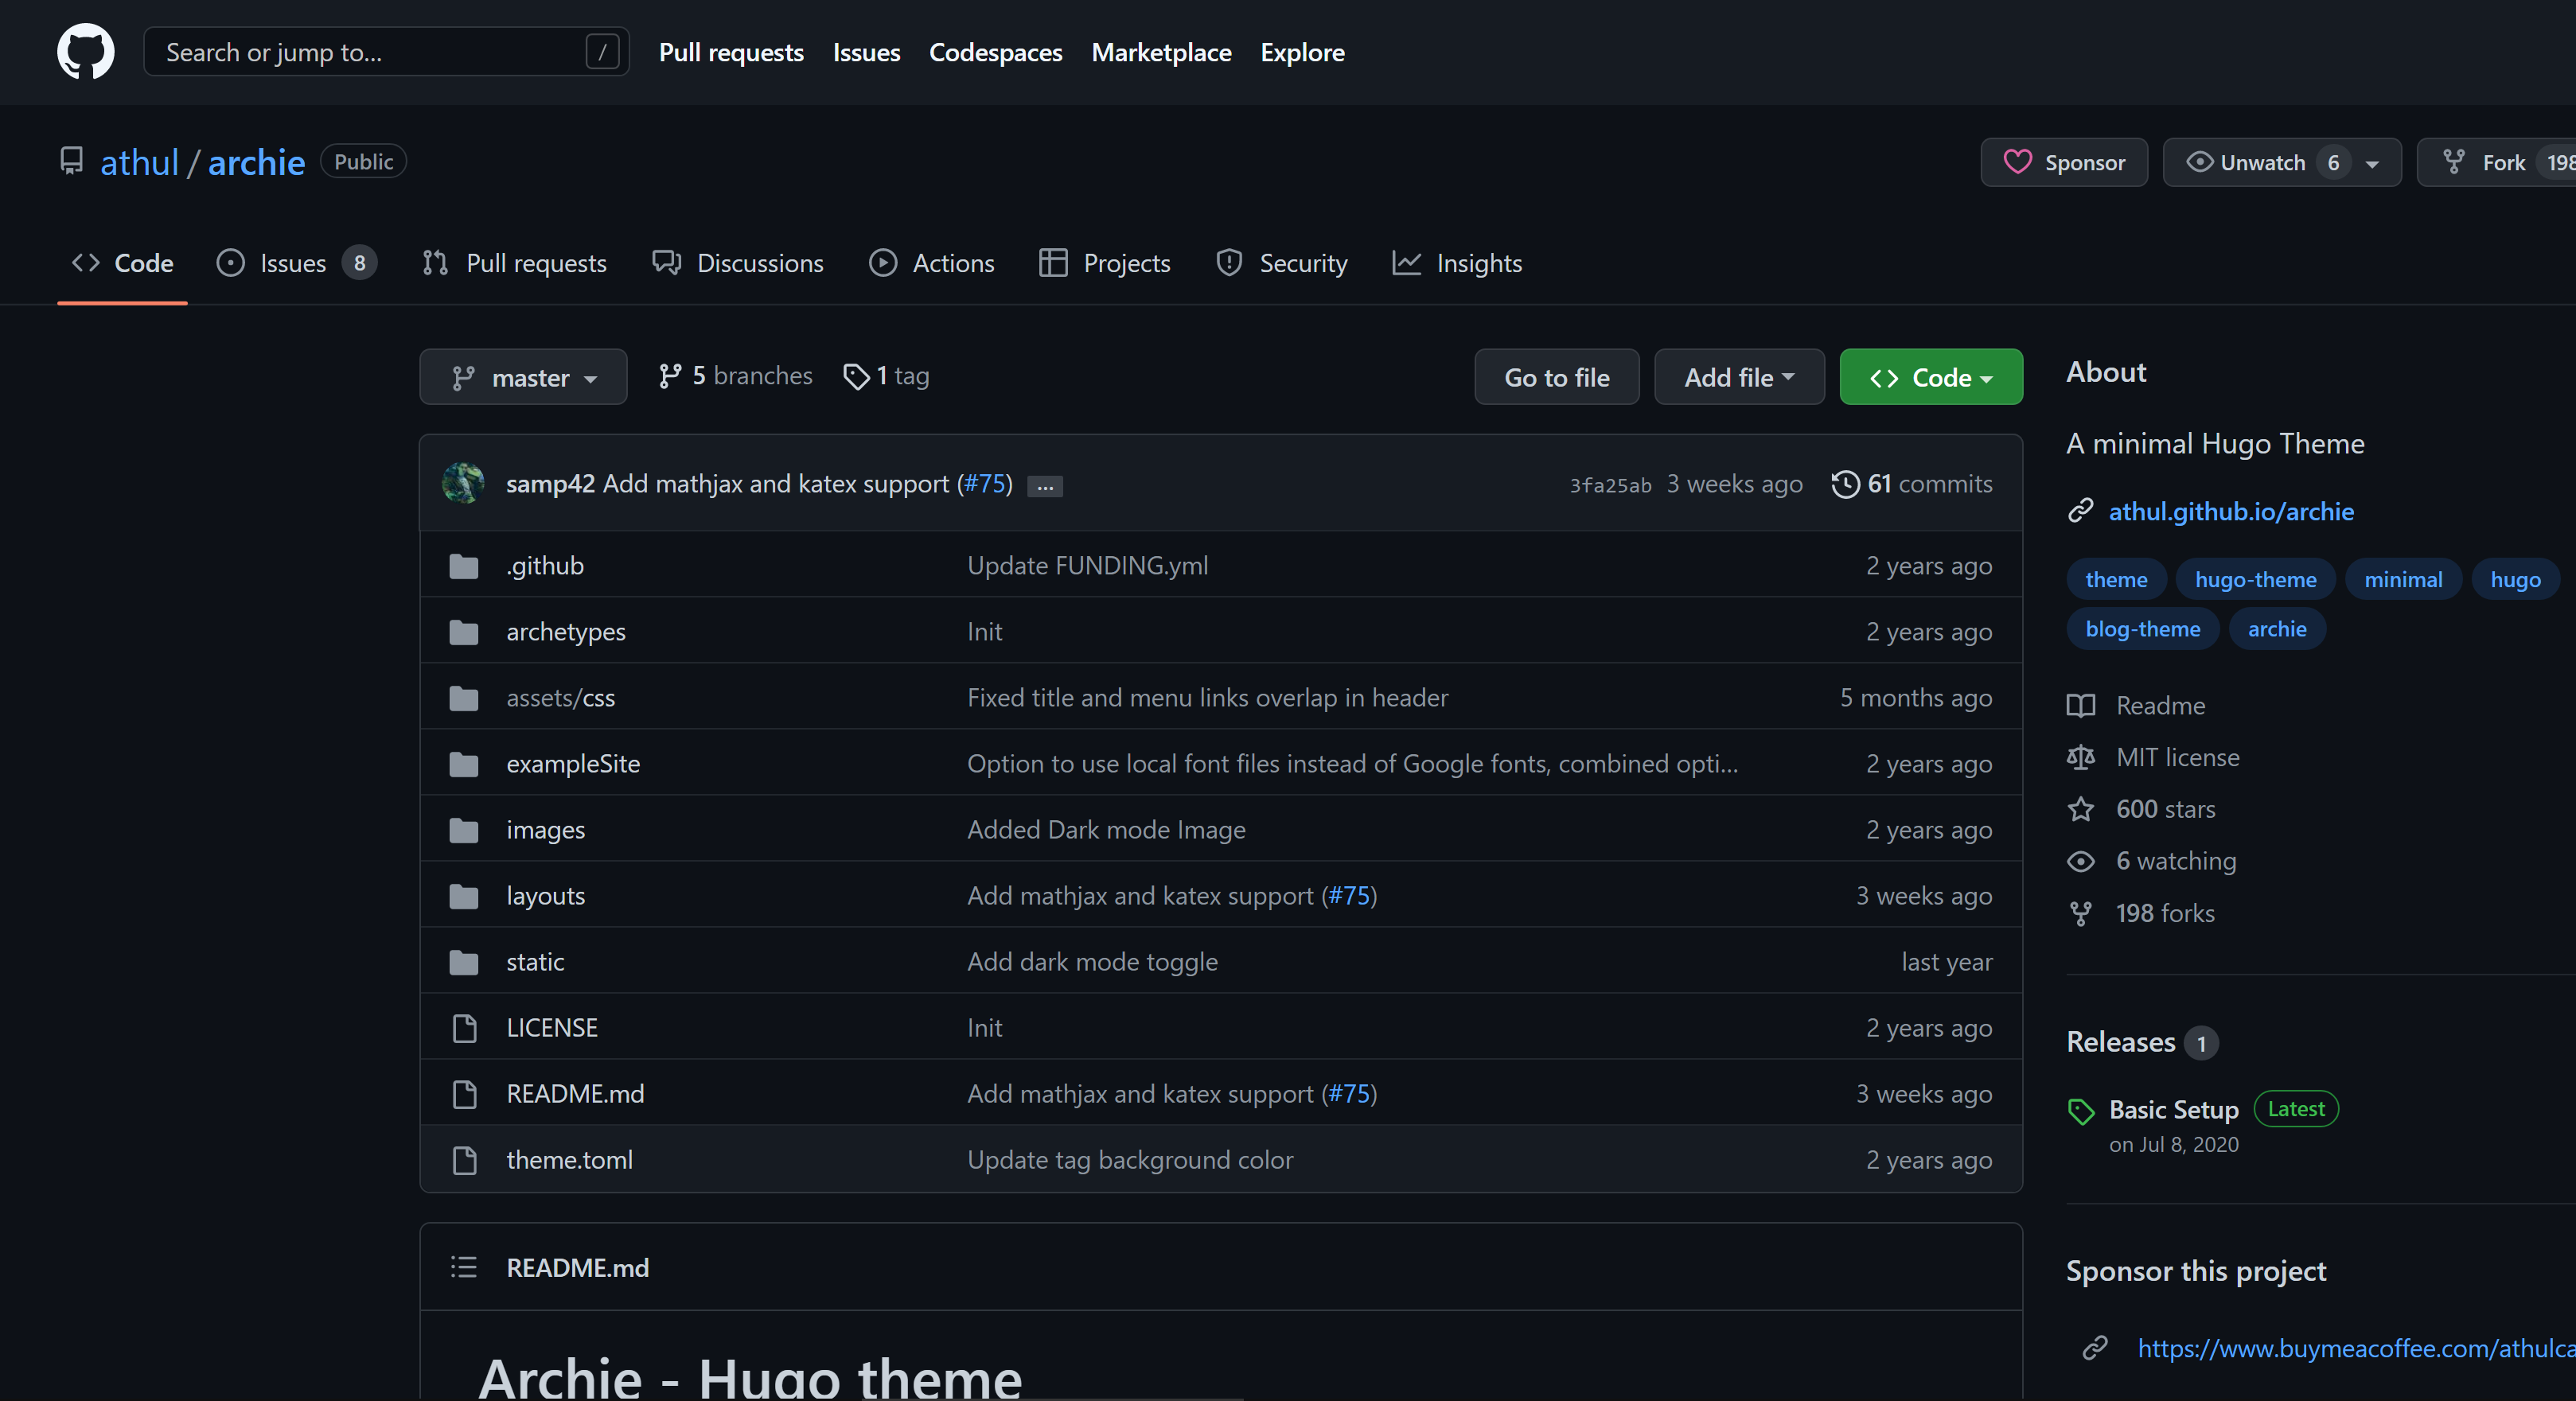Open the README table of contents icon
Screen dimensions: 2576x1401
point(464,1268)
